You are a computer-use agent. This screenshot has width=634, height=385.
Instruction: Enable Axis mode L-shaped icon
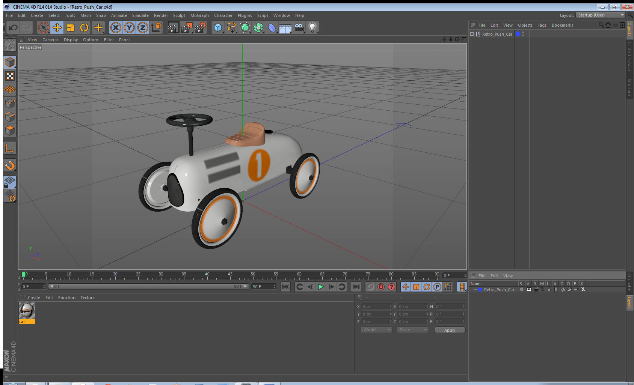(10, 148)
